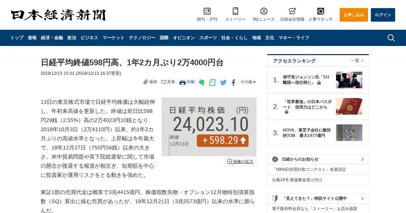Share article on Facebook

[x=233, y=82]
